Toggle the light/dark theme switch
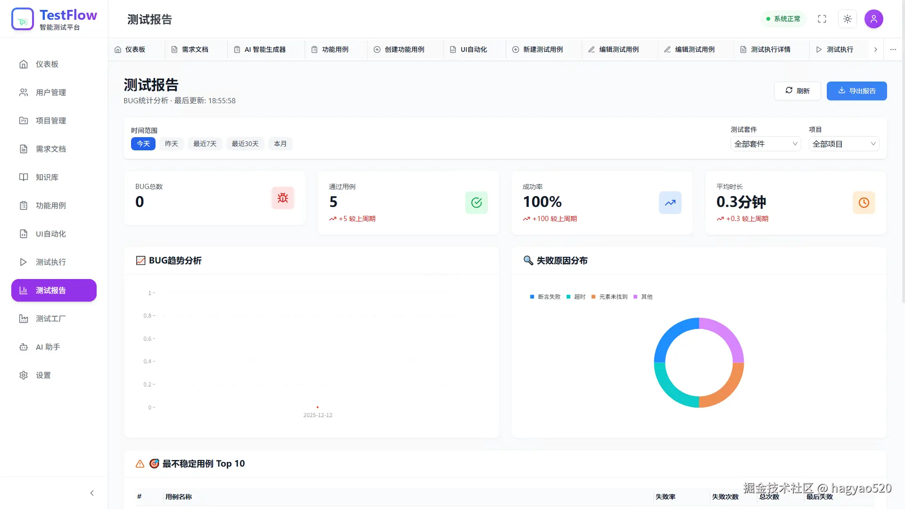This screenshot has height=509, width=905. click(x=847, y=19)
